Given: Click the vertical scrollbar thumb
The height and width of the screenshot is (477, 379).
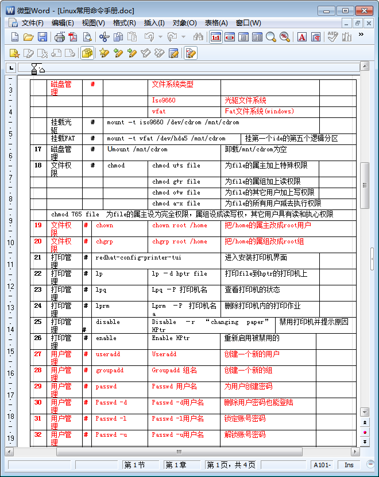Looking at the screenshot, I should coord(365,186).
